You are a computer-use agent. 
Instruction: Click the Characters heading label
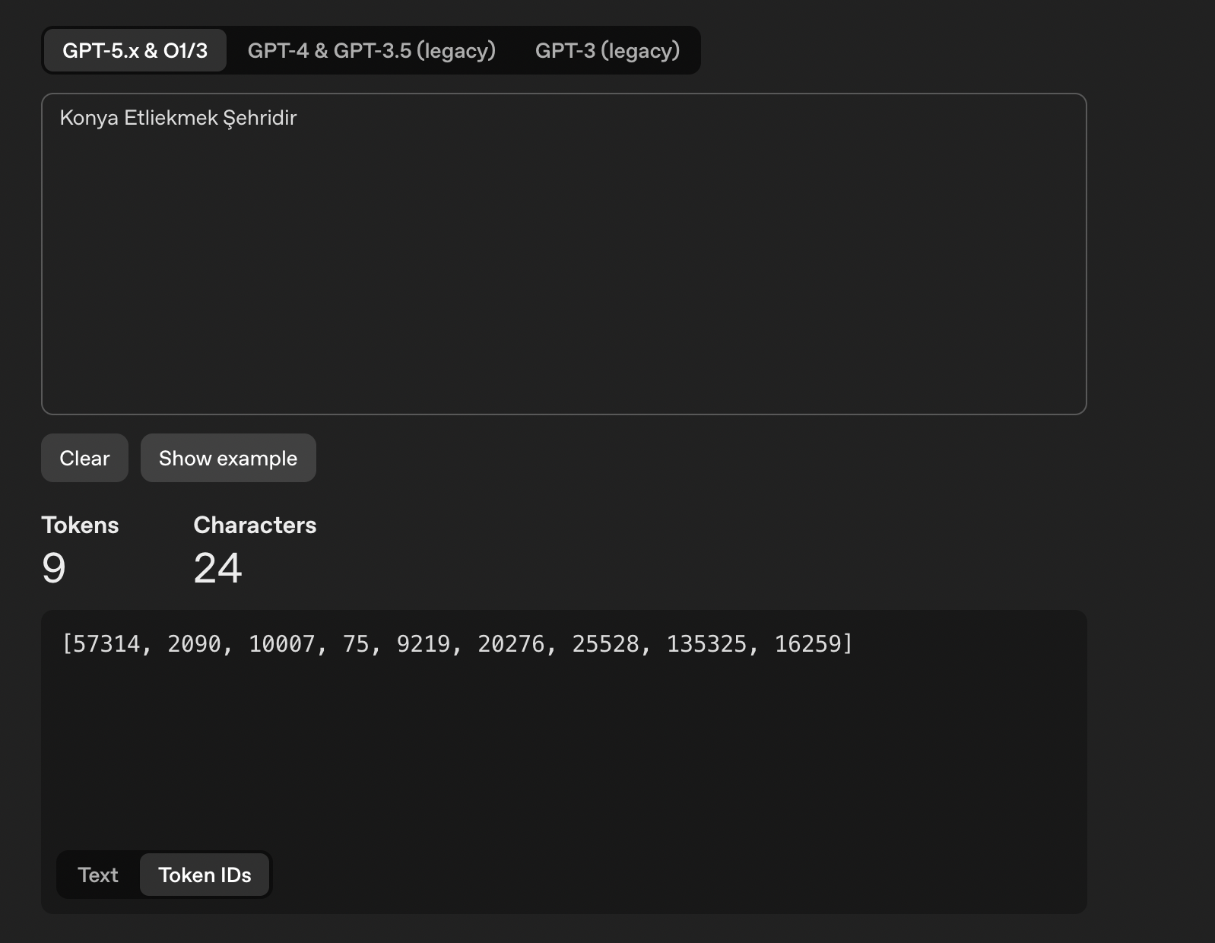255,525
